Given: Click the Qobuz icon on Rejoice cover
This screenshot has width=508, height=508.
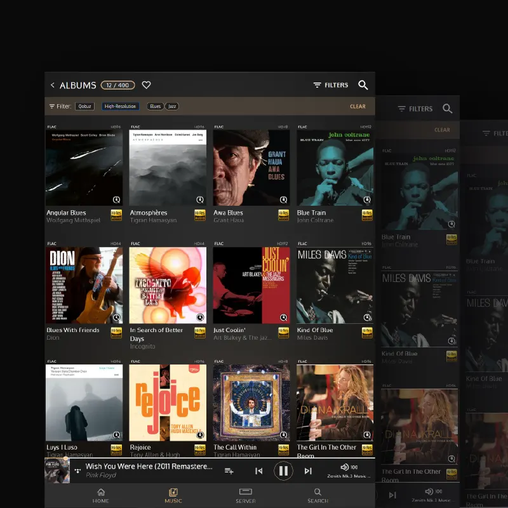Looking at the screenshot, I should point(200,434).
